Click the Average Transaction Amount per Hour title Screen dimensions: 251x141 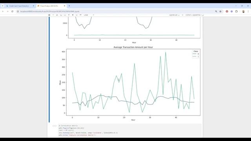[133, 47]
